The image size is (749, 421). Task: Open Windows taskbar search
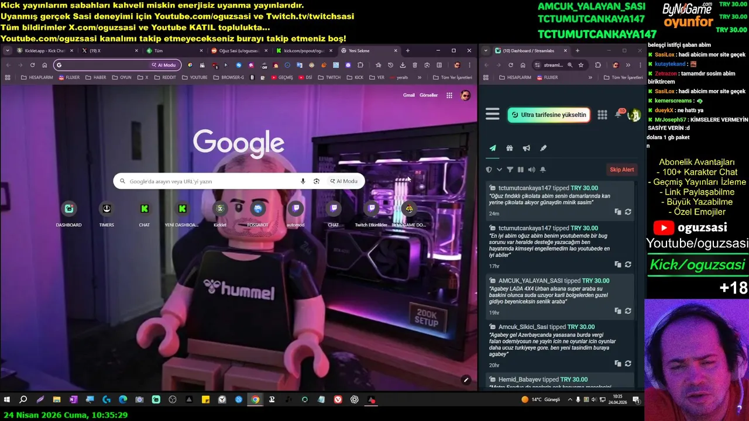[23, 400]
